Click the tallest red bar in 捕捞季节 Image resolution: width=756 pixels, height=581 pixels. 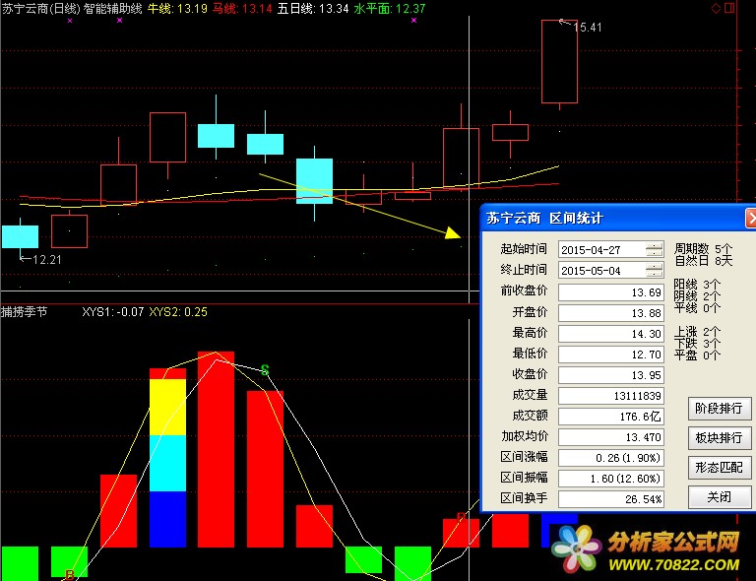coord(216,449)
